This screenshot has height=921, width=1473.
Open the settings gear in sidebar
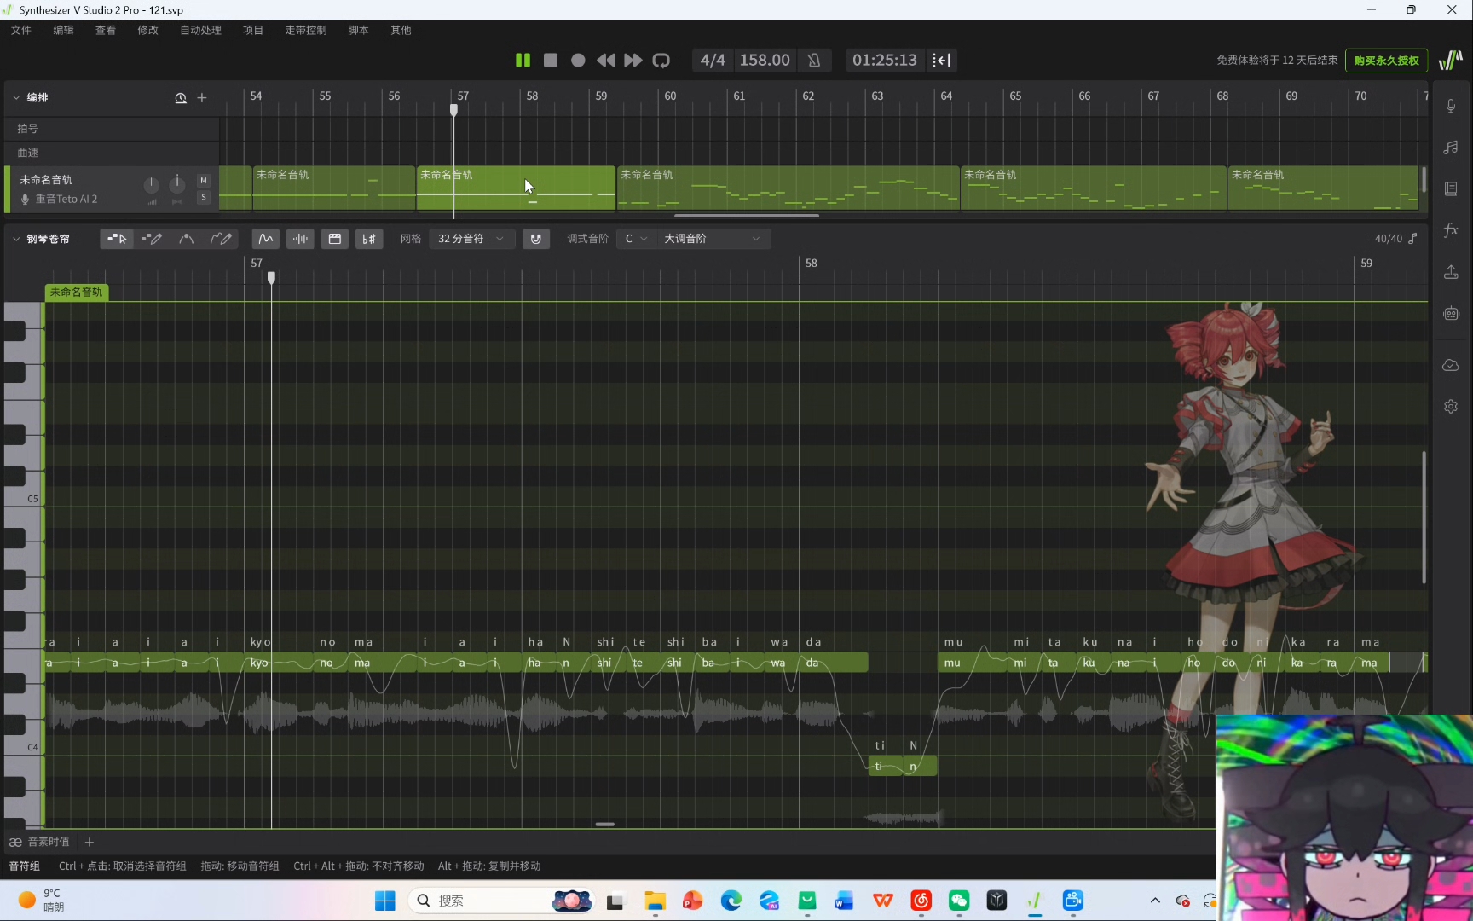click(1451, 407)
